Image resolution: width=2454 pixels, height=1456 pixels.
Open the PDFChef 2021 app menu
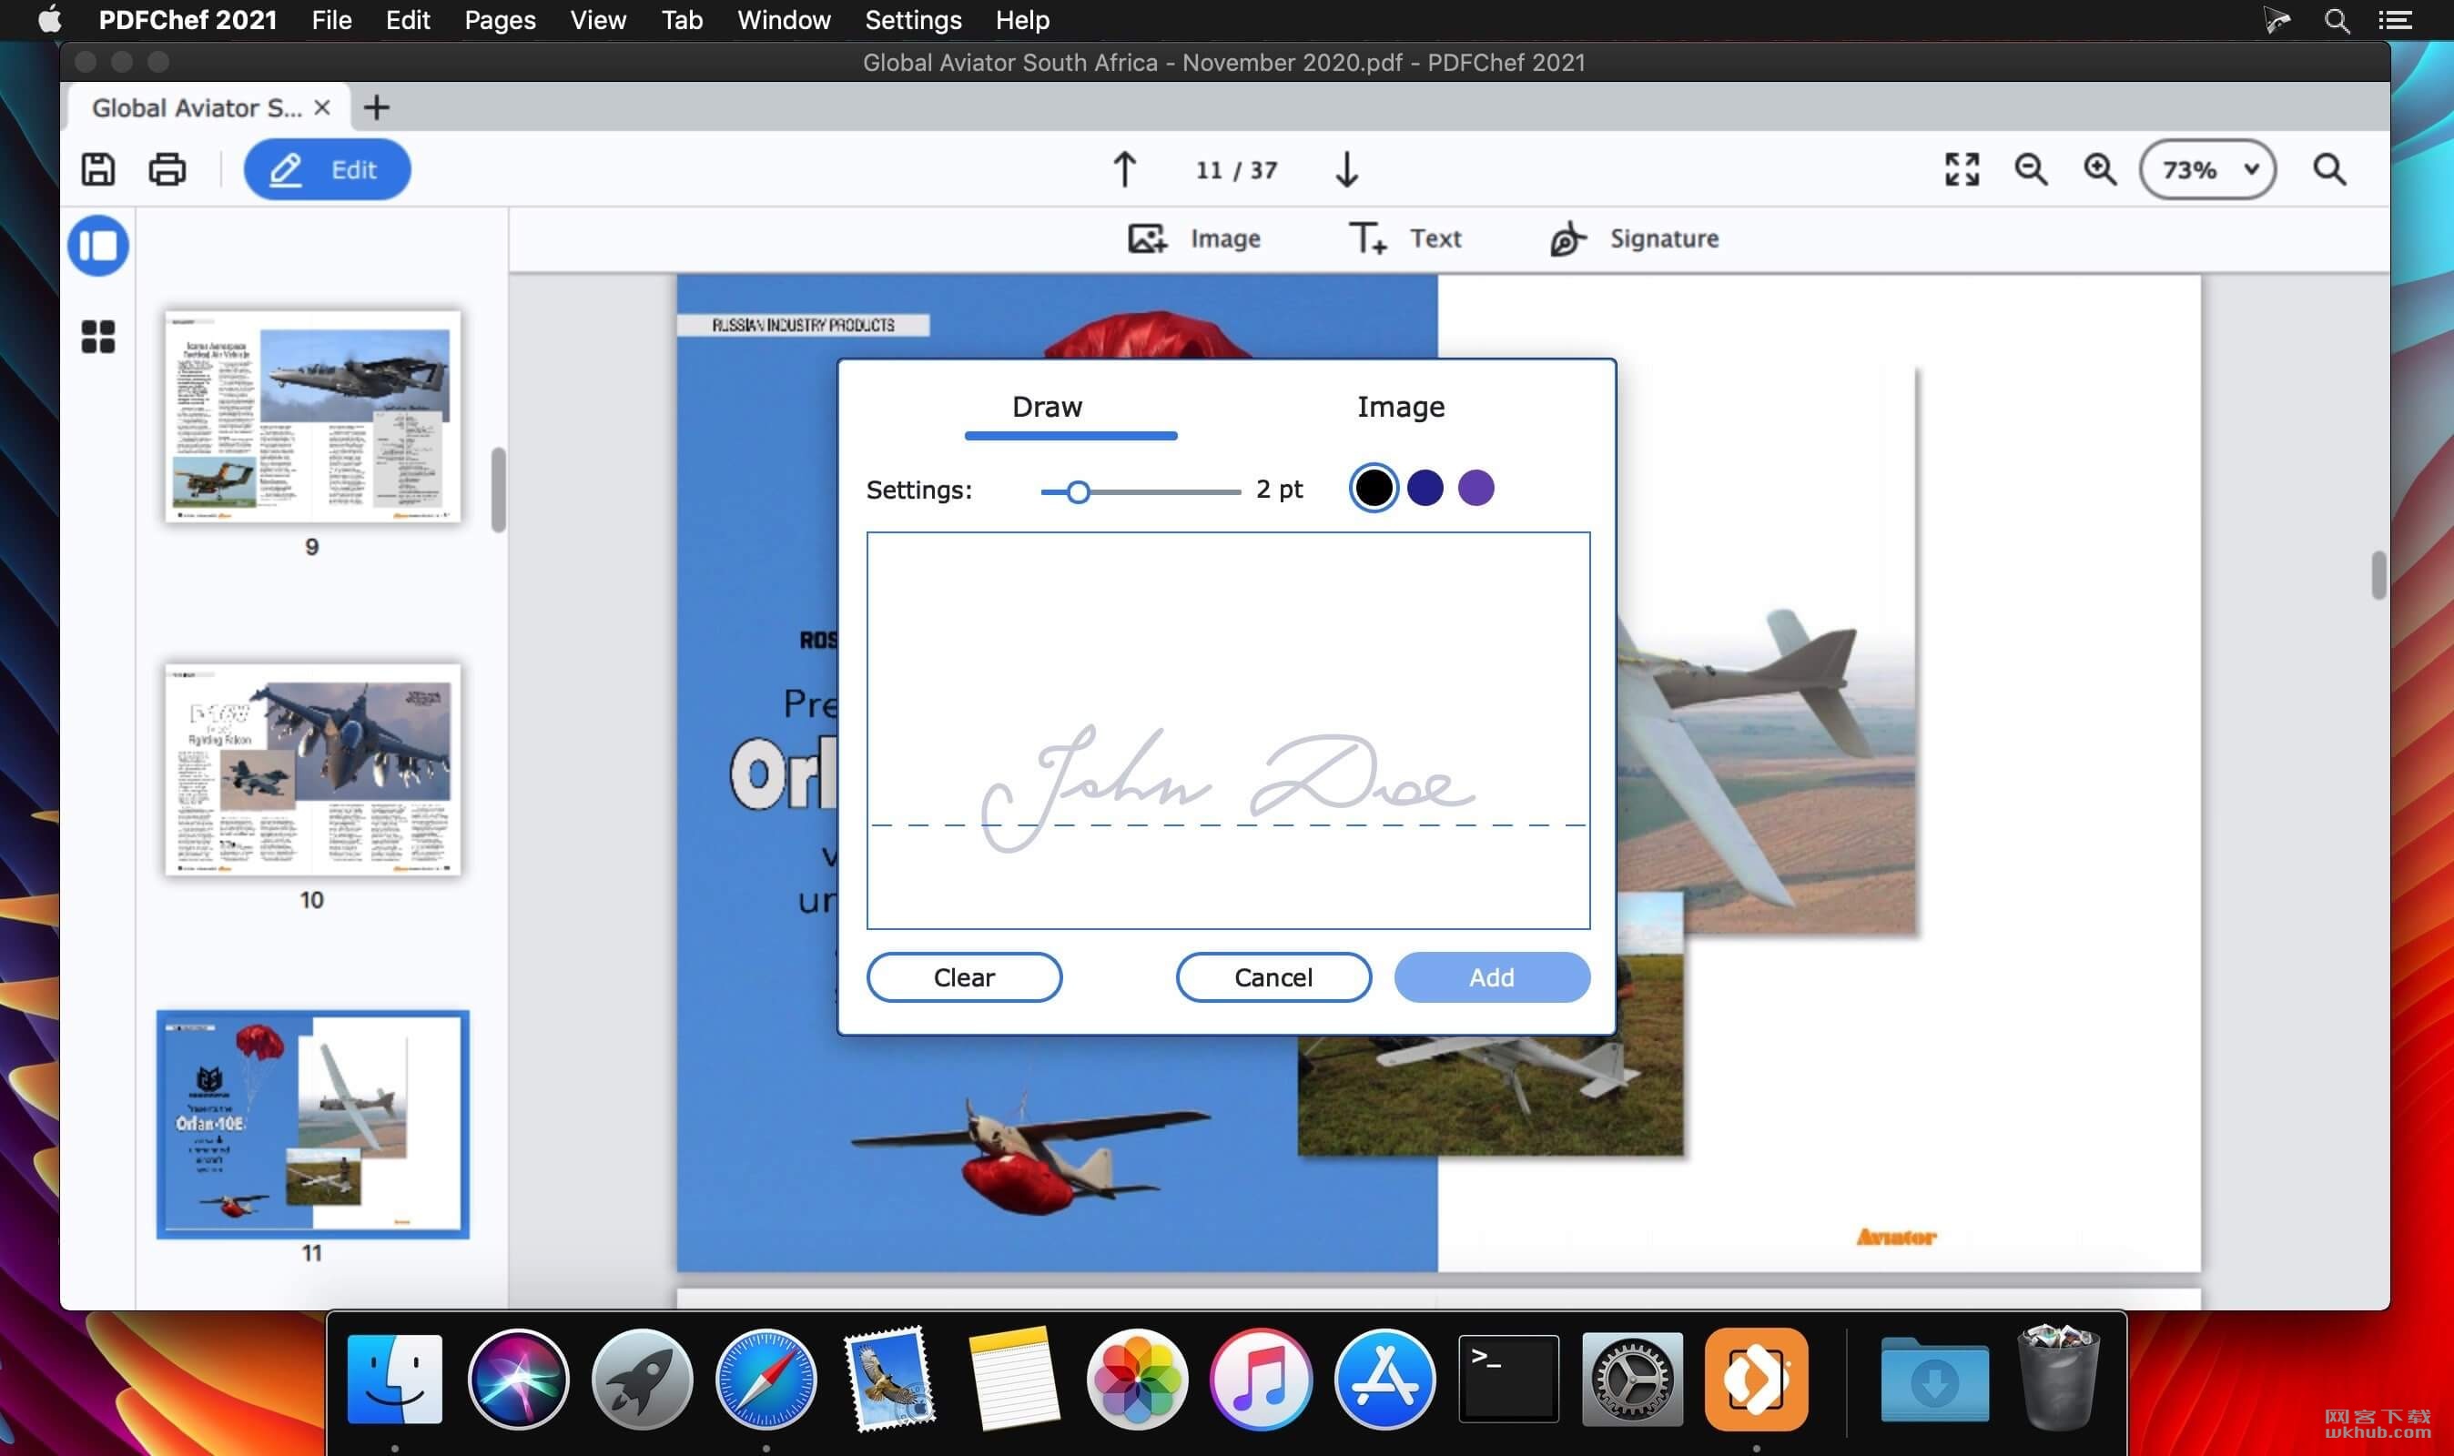click(x=188, y=20)
